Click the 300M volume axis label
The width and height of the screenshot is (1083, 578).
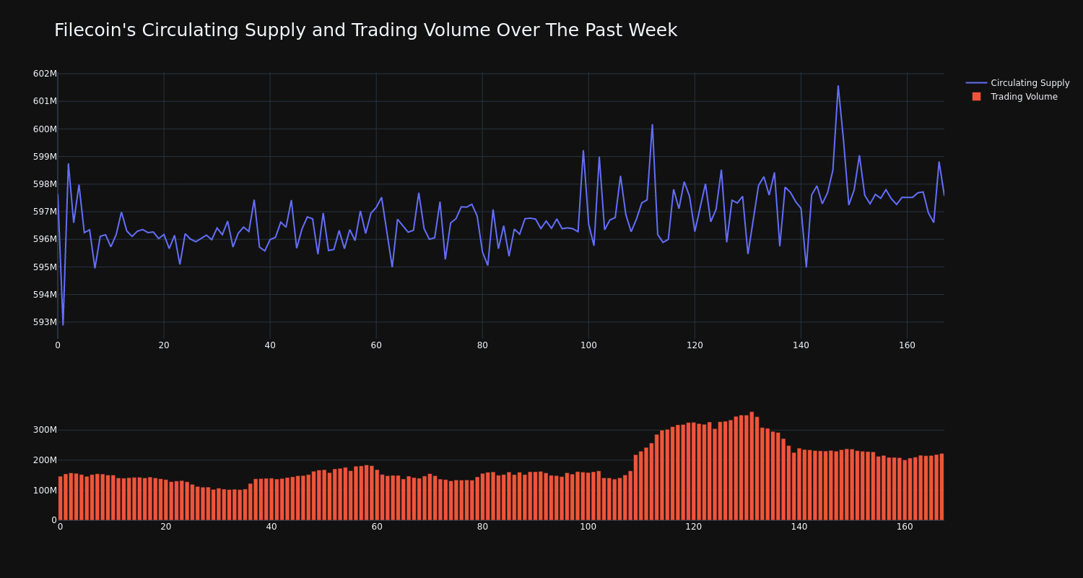(44, 430)
